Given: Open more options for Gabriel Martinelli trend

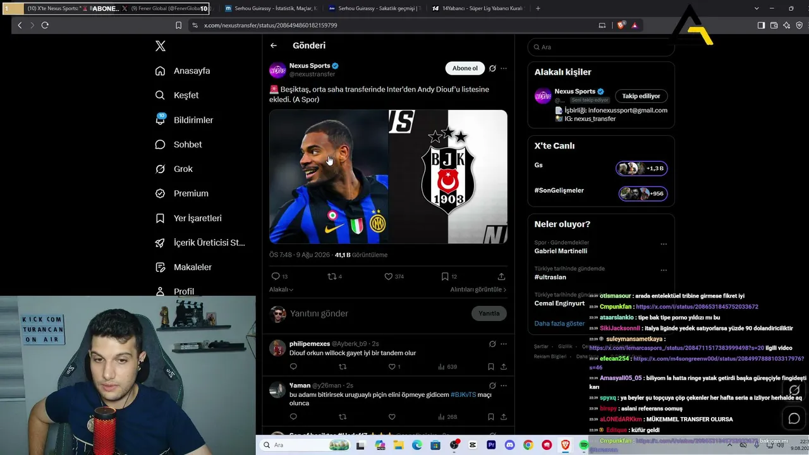Looking at the screenshot, I should point(664,244).
